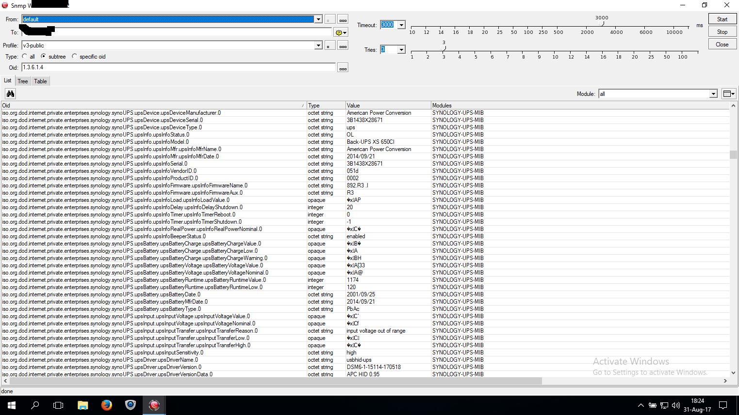739x415 pixels.
Task: Open the Timeout value dropdown
Action: [x=401, y=25]
